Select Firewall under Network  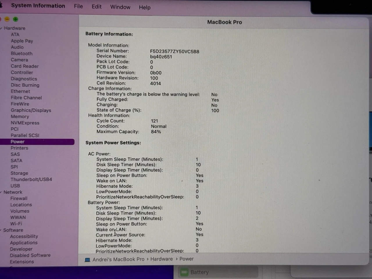(19, 198)
